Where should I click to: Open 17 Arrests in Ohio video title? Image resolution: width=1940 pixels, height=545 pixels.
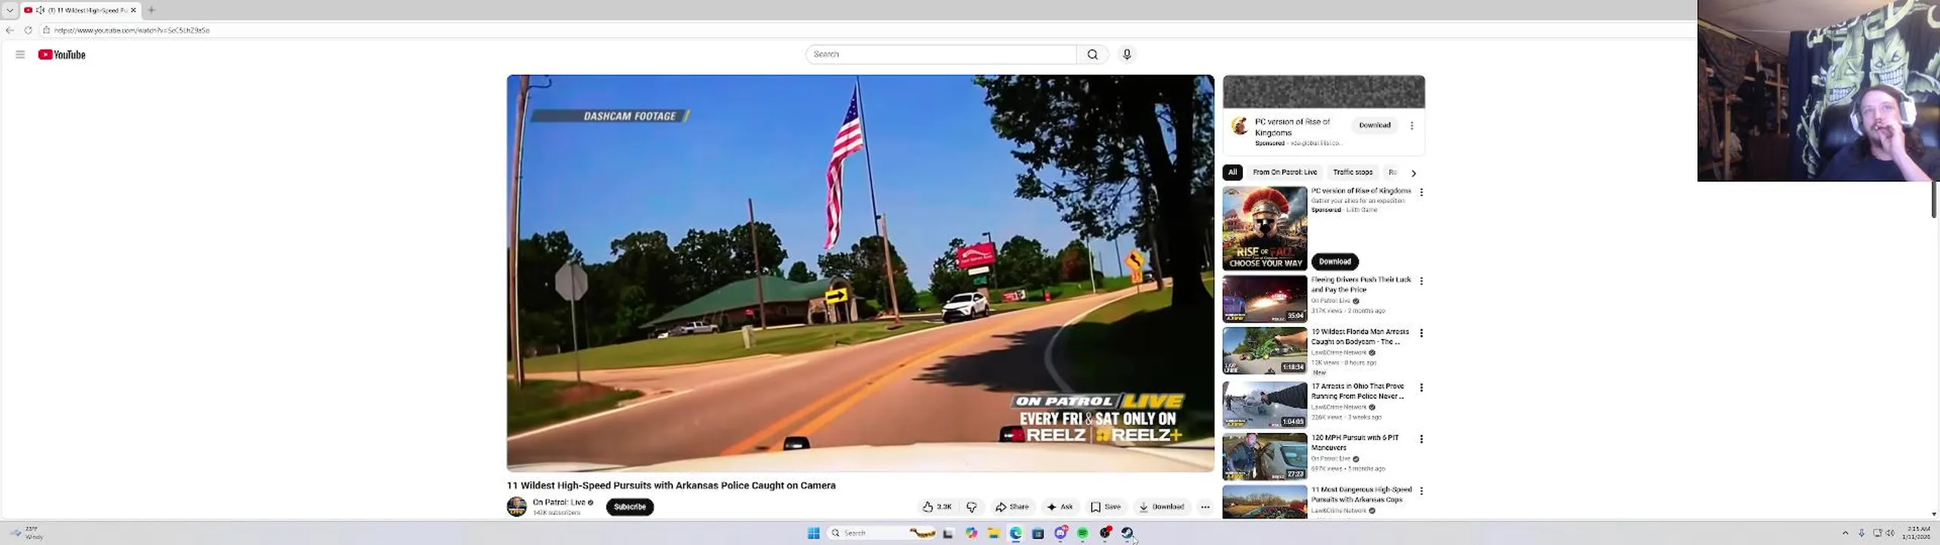pos(1358,391)
